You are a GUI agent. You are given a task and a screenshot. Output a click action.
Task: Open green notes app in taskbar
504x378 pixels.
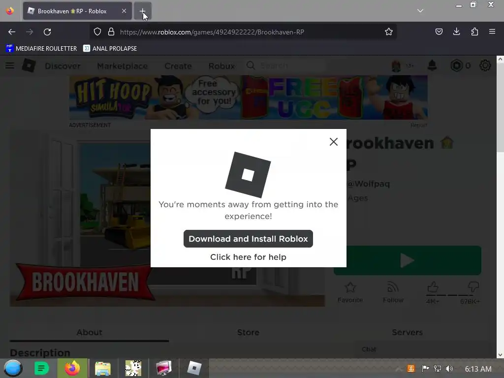[41, 368]
